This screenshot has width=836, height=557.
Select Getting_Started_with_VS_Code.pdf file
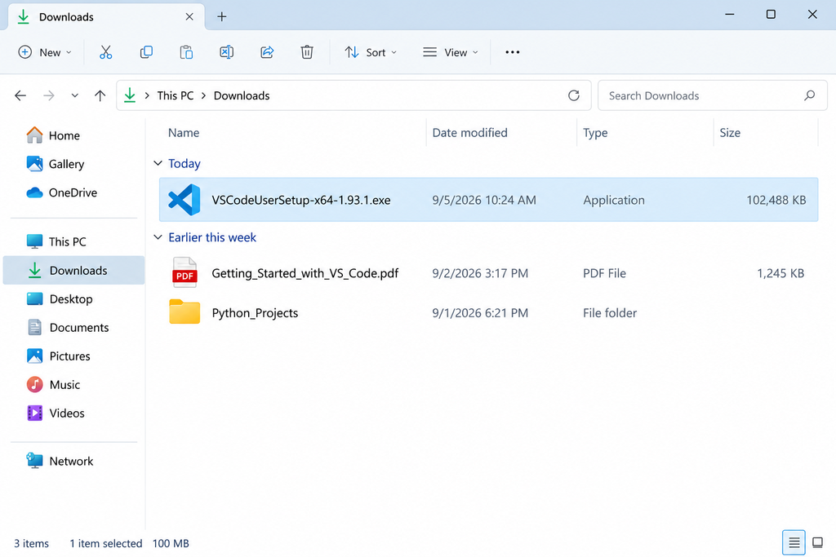click(488, 273)
